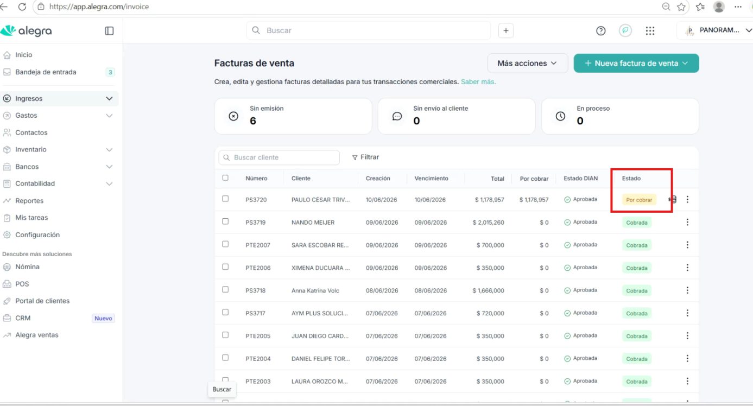Viewport: 753px width, 406px height.
Task: Sort by the Creación column header
Action: [378, 179]
